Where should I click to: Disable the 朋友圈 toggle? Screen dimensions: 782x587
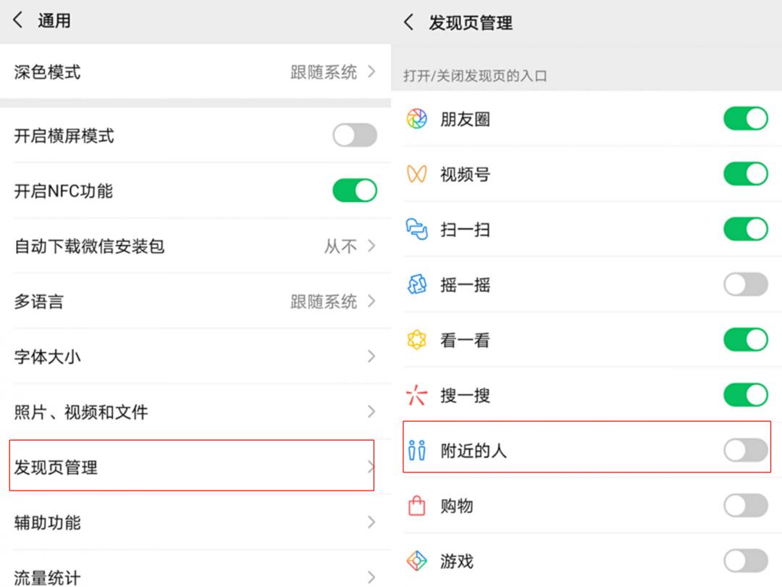pos(746,119)
